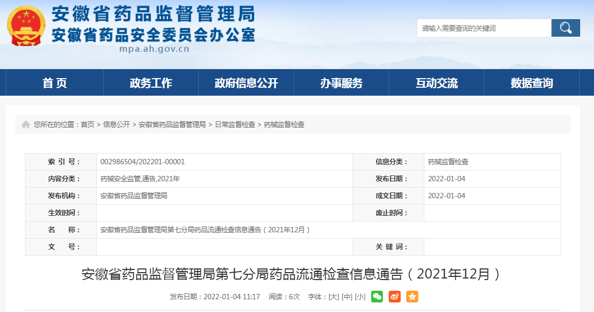The width and height of the screenshot is (594, 312).
Task: Share article via green WeChat icon
Action: click(377, 297)
